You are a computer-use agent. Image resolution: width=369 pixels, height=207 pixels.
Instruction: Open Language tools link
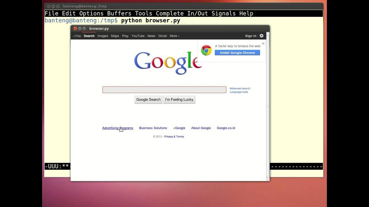tap(239, 92)
